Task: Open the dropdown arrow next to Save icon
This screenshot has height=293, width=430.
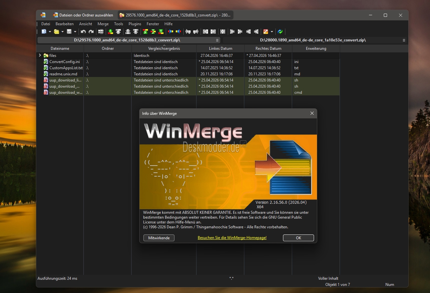Action: pyautogui.click(x=75, y=32)
